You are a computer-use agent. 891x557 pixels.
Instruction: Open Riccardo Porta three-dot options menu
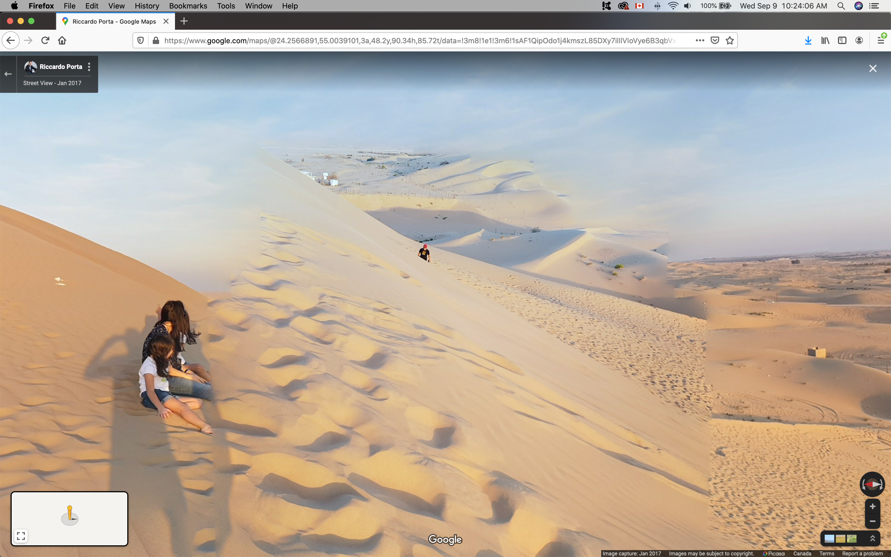tap(89, 67)
